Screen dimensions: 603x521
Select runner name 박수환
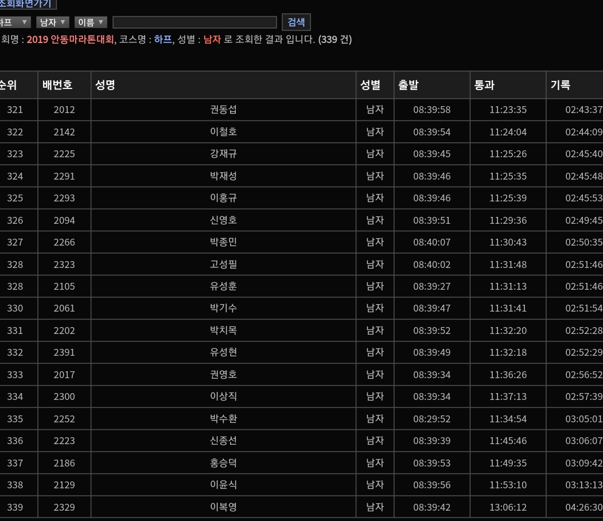(223, 419)
